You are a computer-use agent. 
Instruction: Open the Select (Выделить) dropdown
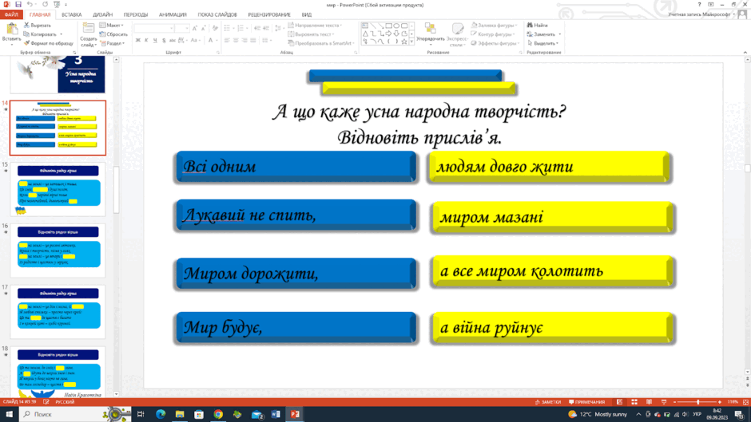pos(543,43)
